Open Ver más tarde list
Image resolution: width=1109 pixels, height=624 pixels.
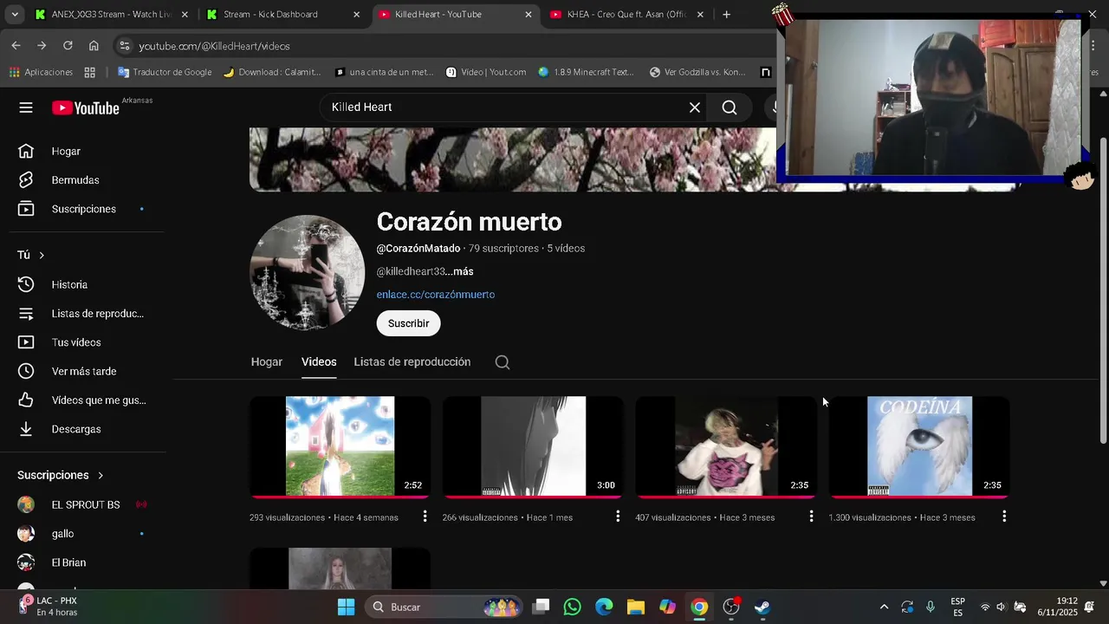(83, 371)
